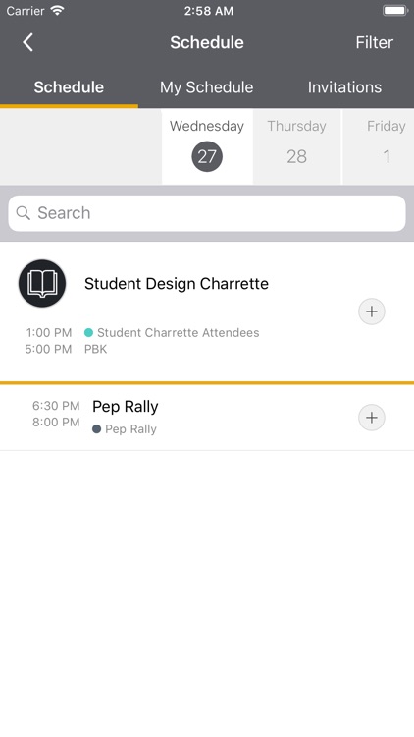Switch to Invitations tab
The image size is (414, 737).
click(344, 86)
